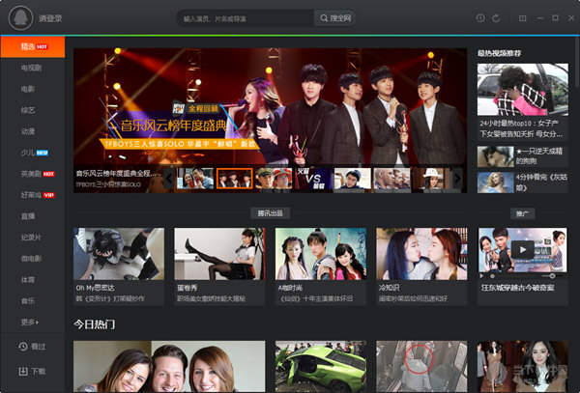The image size is (580, 393).
Task: Open the 少儿 NEW category in sidebar
Action: click(33, 153)
